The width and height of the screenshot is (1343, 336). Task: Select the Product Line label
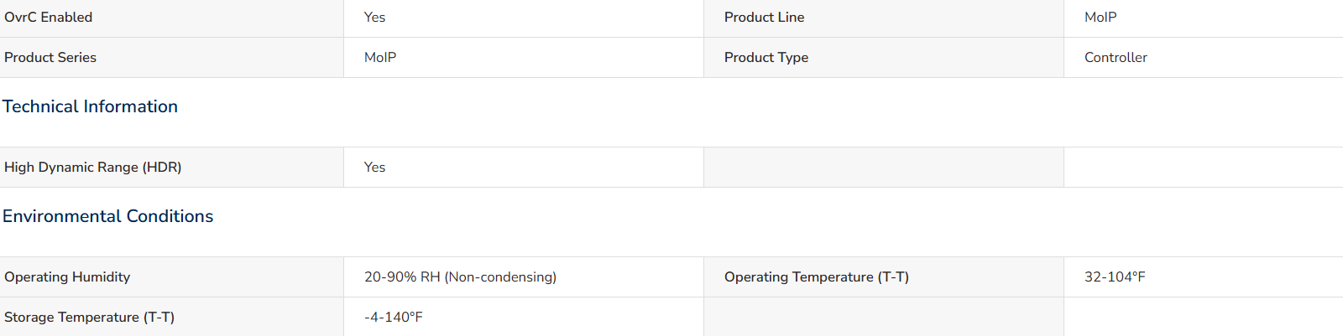[764, 18]
